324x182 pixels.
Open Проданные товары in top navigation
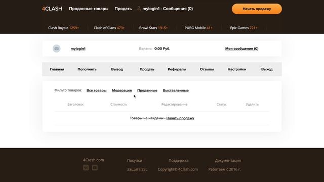point(89,9)
